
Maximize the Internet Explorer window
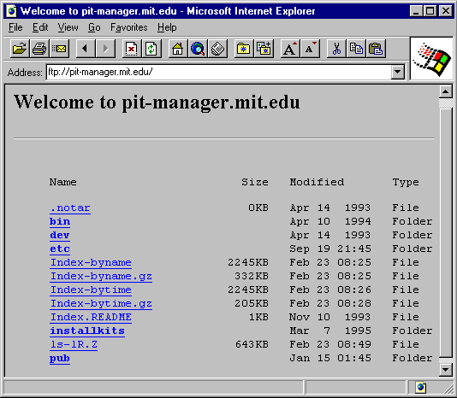click(430, 11)
